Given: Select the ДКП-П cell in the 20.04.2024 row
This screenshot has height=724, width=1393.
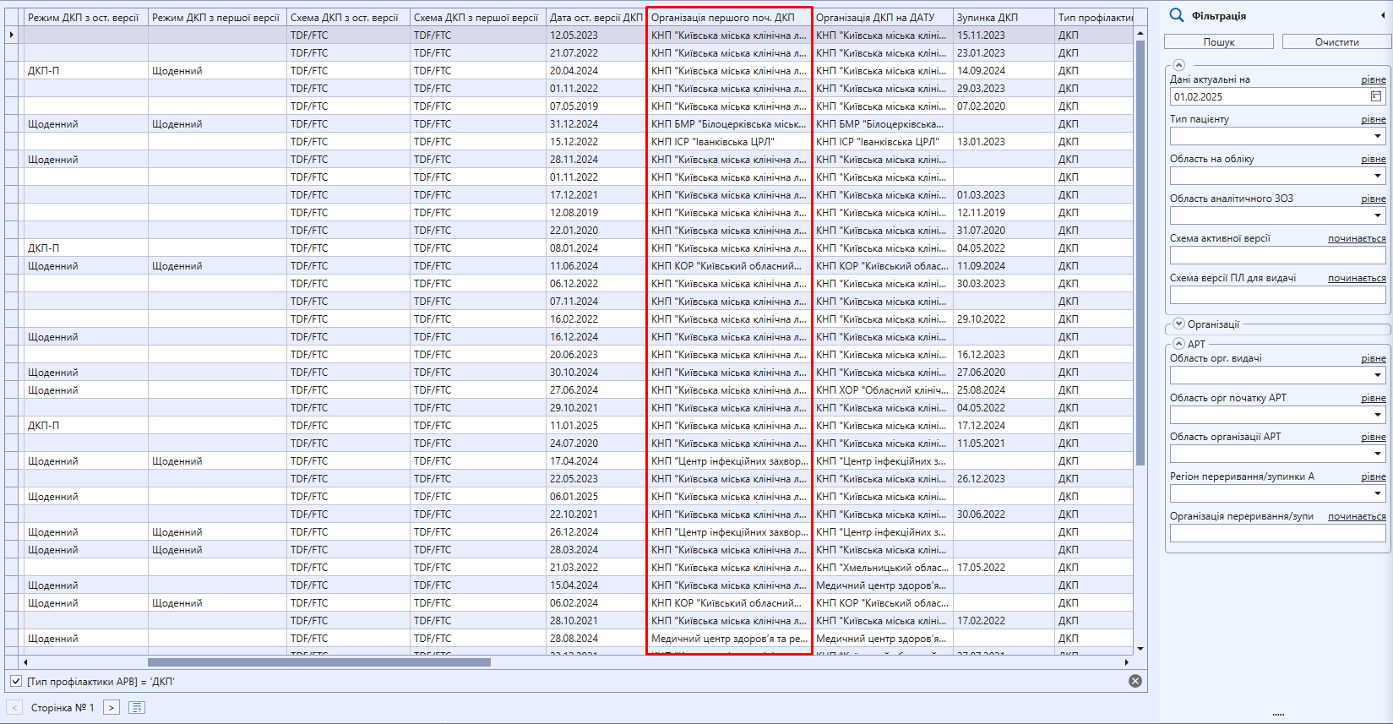Looking at the screenshot, I should click(x=85, y=71).
